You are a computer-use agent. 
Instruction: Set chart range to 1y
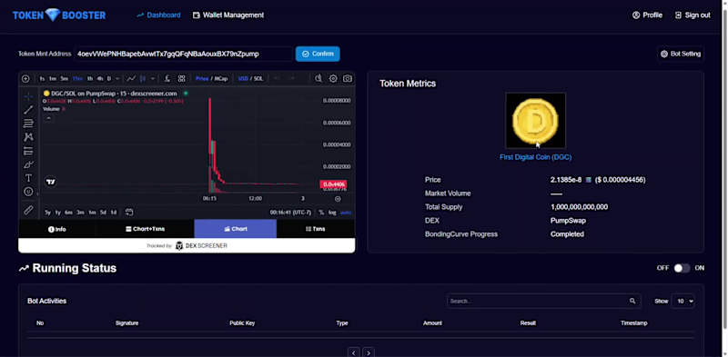pos(58,213)
